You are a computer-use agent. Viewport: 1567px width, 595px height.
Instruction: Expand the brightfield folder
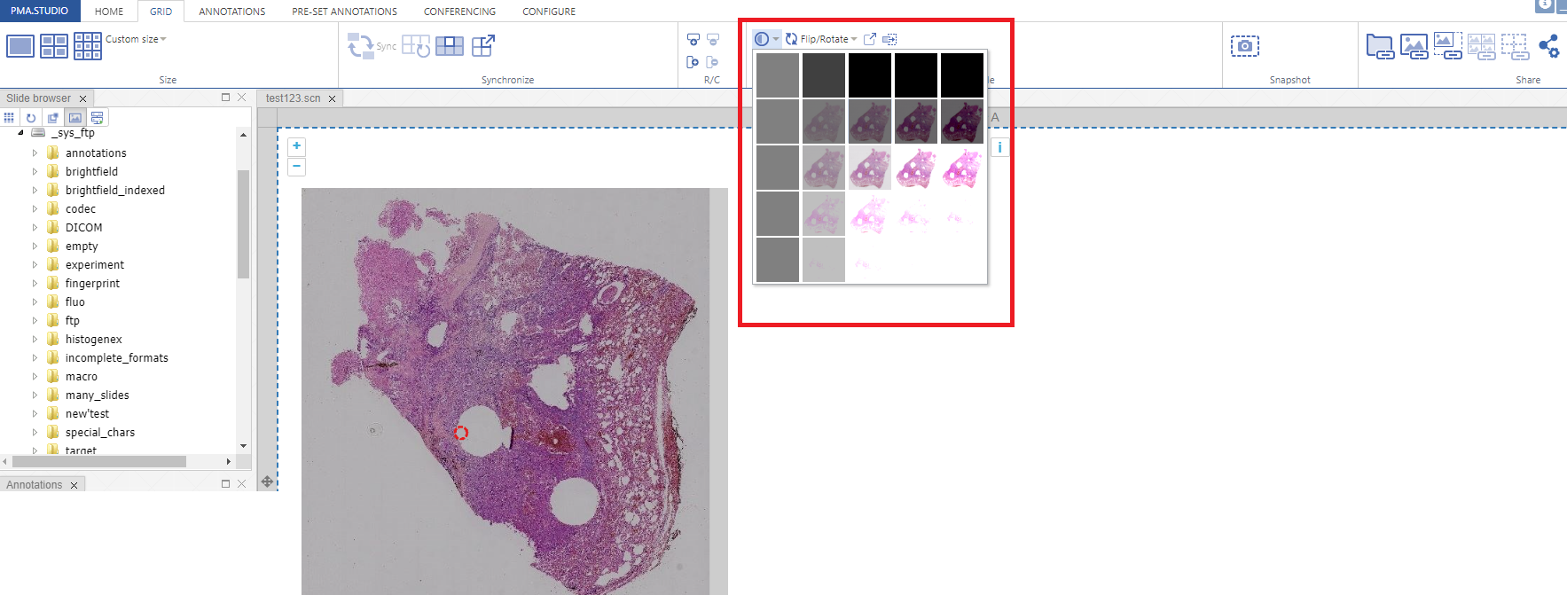(35, 172)
